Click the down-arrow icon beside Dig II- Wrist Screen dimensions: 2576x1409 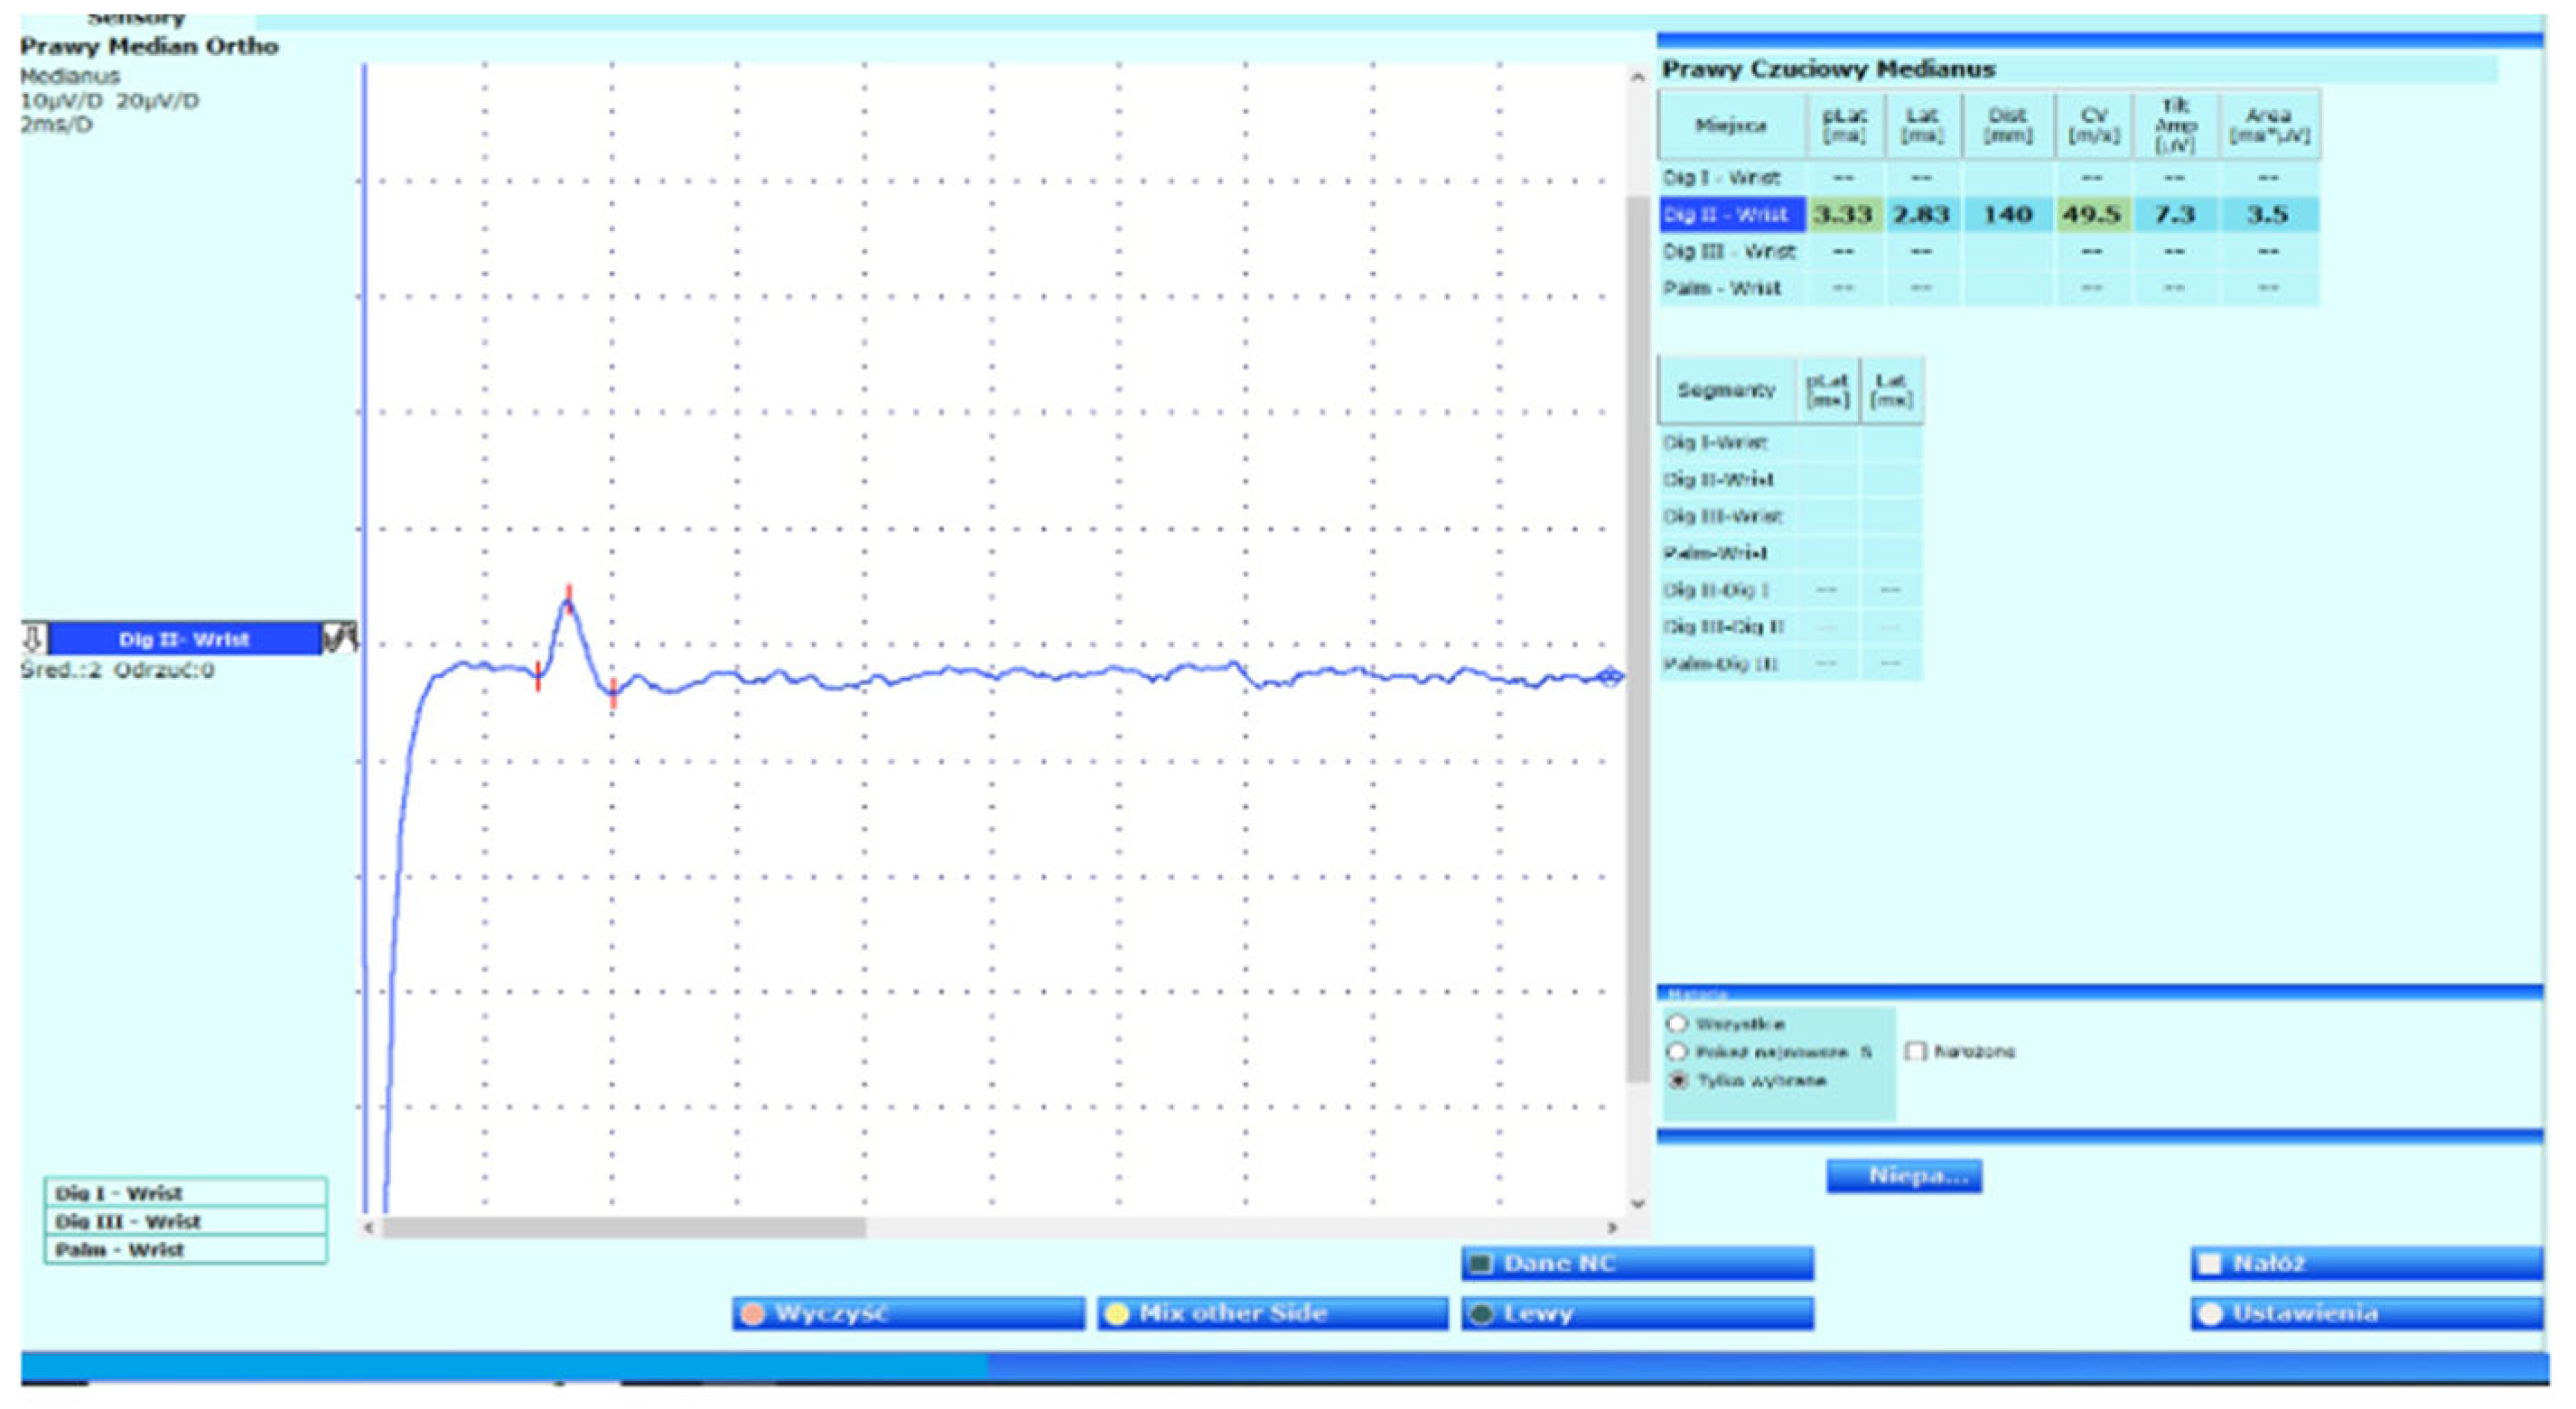32,638
